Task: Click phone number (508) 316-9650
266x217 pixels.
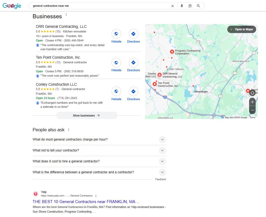Action: 74,71
